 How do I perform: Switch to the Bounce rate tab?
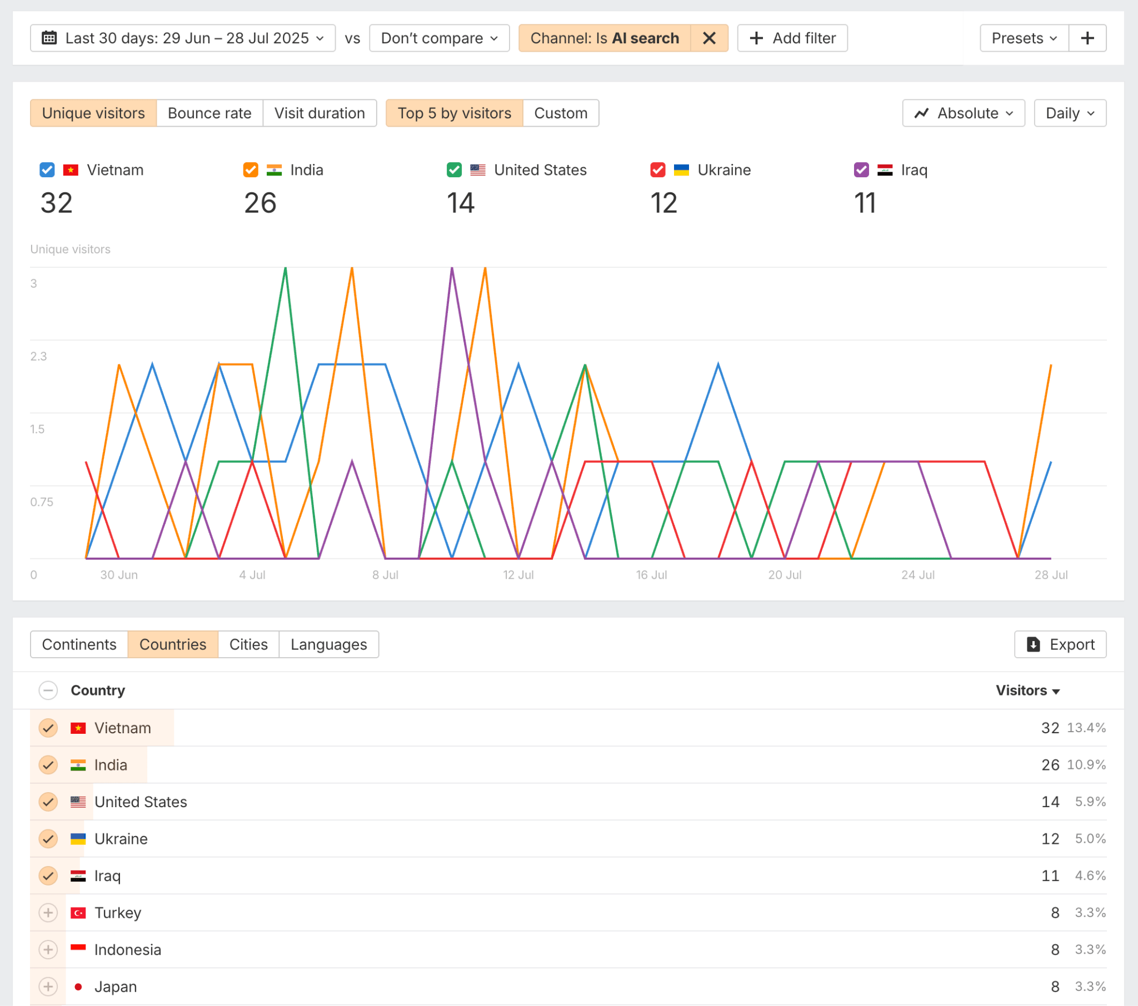pyautogui.click(x=209, y=113)
